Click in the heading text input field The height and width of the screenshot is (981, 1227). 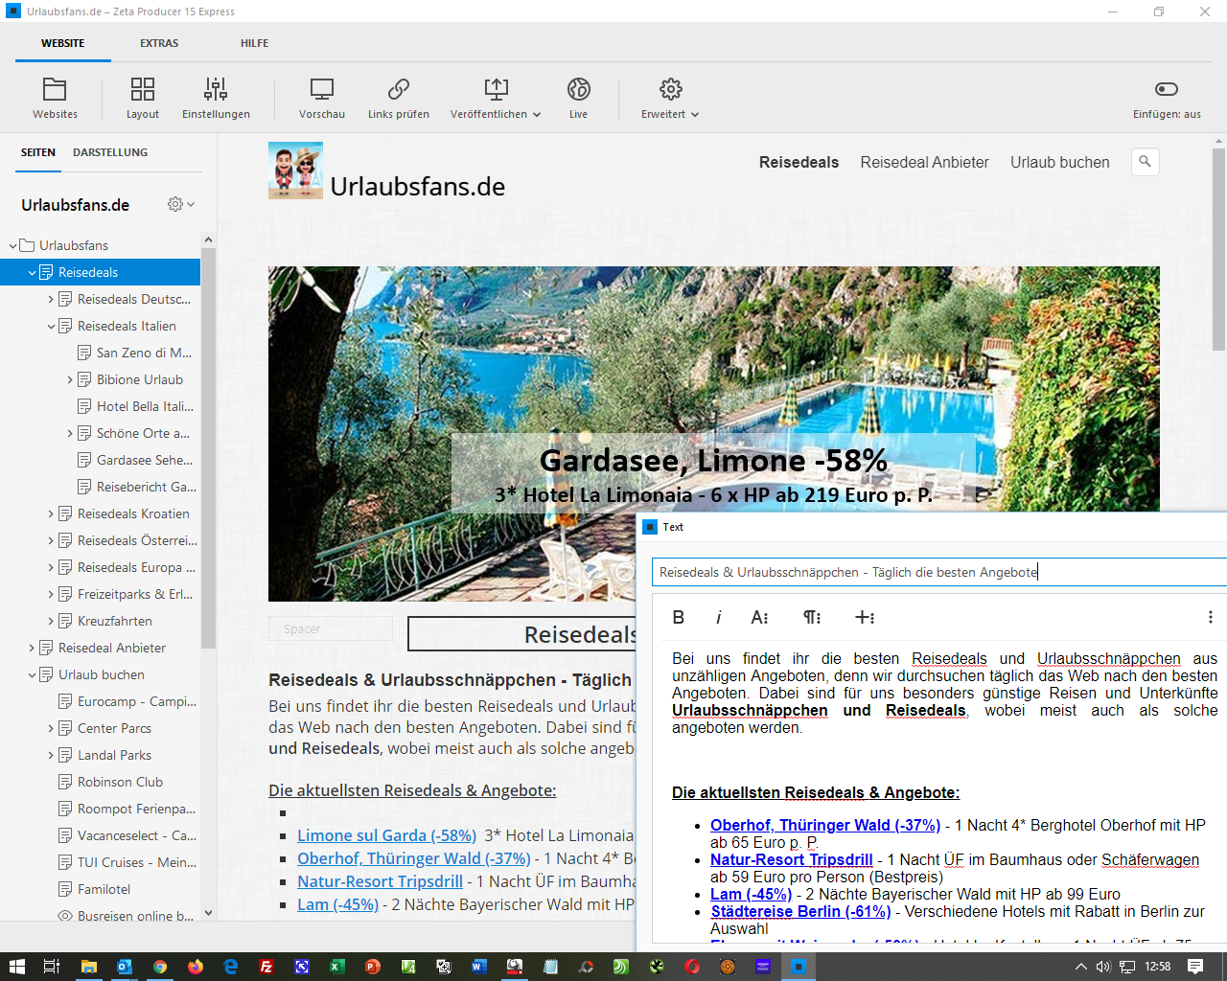[x=939, y=572]
